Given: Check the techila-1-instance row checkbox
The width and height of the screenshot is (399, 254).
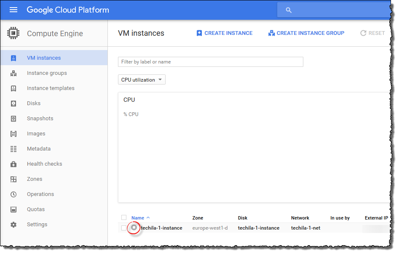Looking at the screenshot, I should [124, 228].
